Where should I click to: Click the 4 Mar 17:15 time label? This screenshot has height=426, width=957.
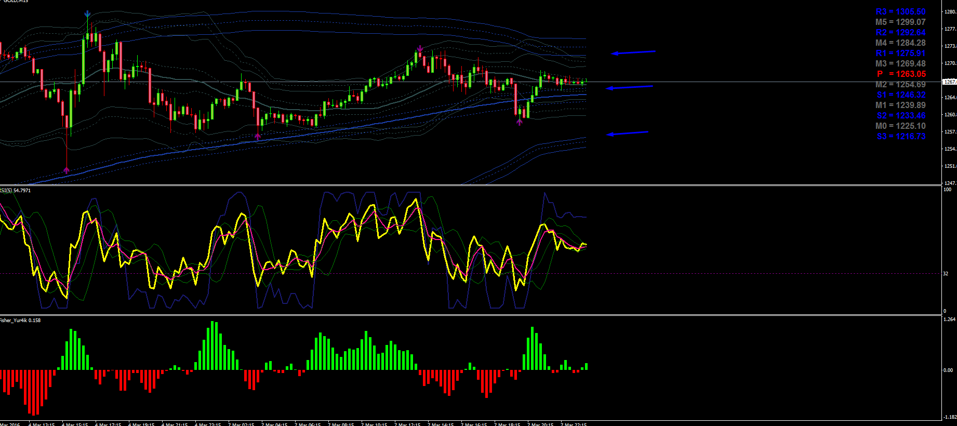pos(109,424)
